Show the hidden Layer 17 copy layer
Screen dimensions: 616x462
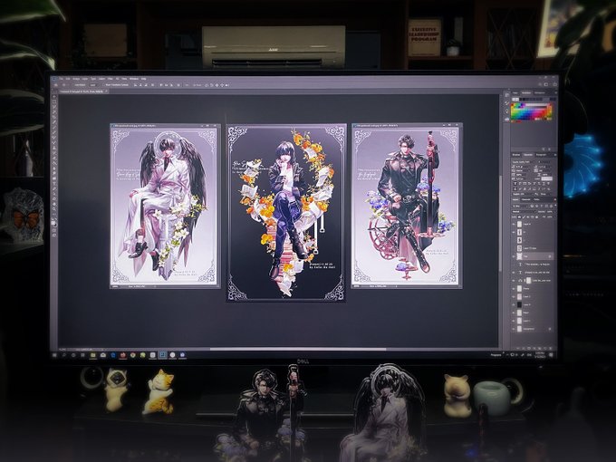tap(514, 248)
